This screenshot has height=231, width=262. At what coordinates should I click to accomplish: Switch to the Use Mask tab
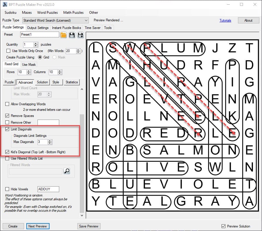pyautogui.click(x=29, y=64)
